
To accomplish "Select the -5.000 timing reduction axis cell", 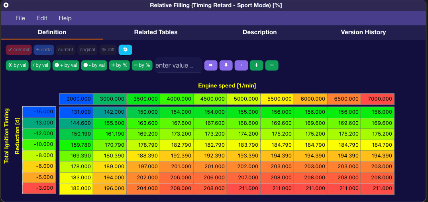I will coord(39,177).
